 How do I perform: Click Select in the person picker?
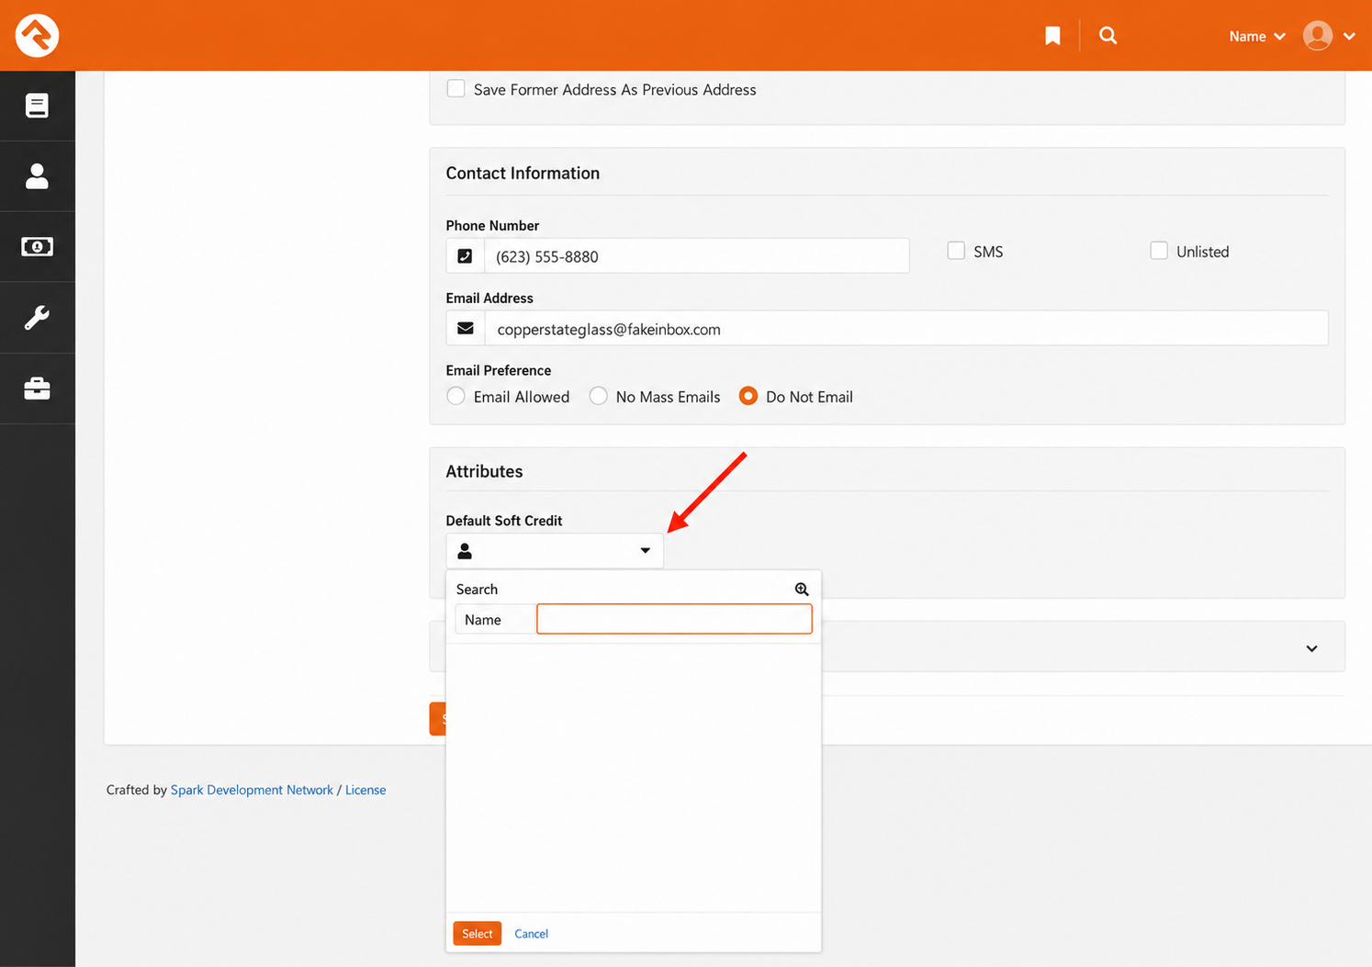point(477,933)
